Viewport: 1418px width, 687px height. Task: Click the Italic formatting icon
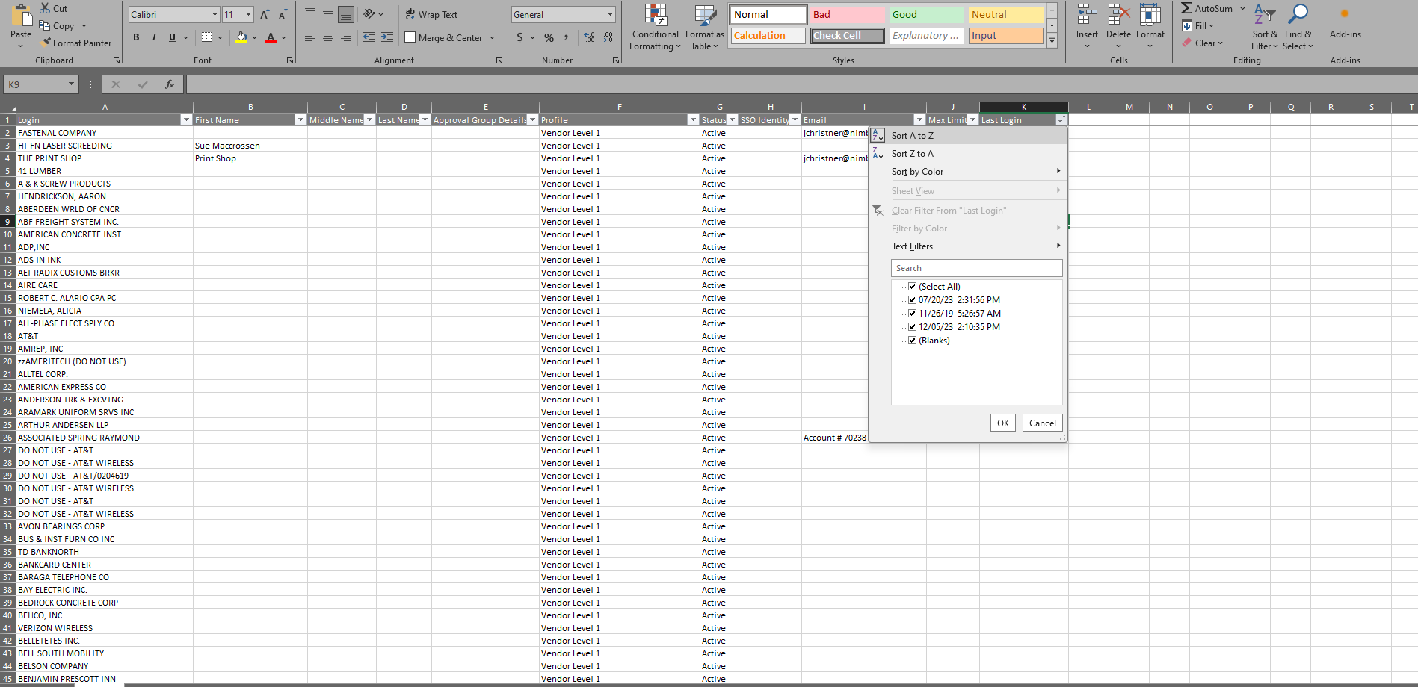(x=154, y=37)
